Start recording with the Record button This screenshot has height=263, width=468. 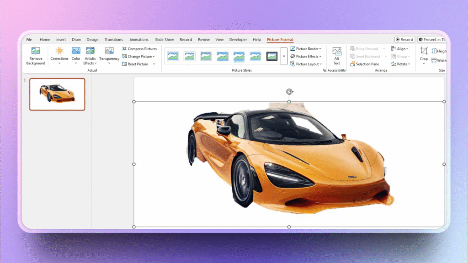(x=404, y=40)
